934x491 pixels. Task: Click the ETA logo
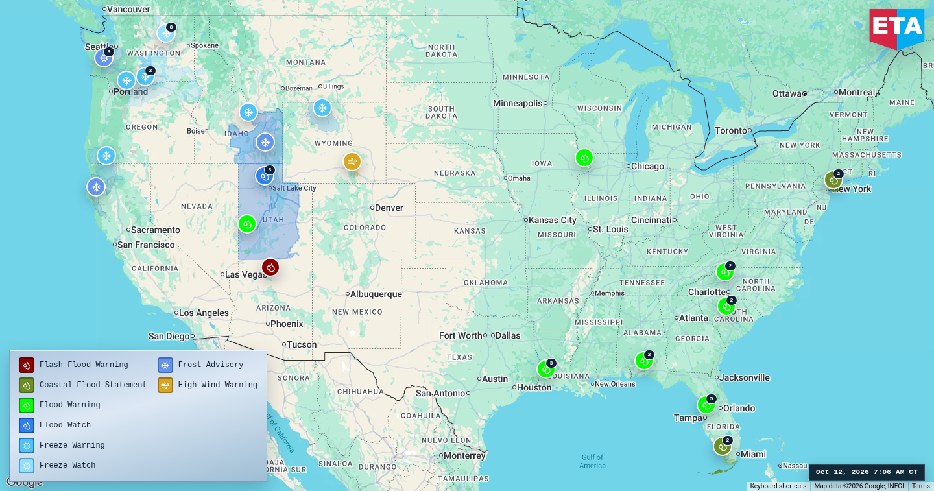click(x=897, y=29)
